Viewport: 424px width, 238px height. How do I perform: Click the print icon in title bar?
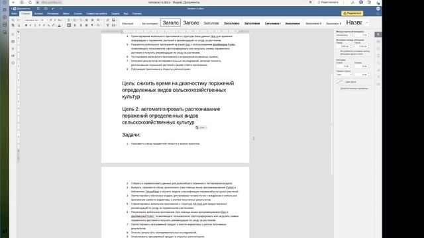pos(46,9)
